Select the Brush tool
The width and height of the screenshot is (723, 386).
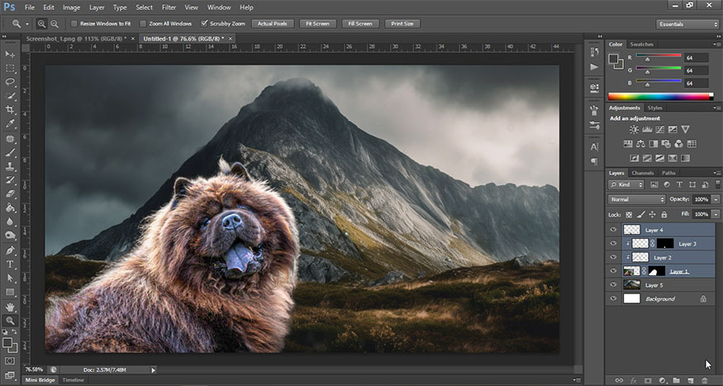point(10,153)
